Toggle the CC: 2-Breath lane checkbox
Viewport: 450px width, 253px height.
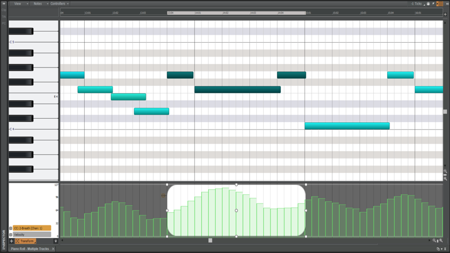[10, 228]
